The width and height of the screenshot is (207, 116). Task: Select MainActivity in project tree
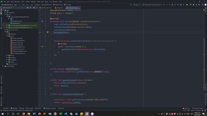[x=16, y=23]
